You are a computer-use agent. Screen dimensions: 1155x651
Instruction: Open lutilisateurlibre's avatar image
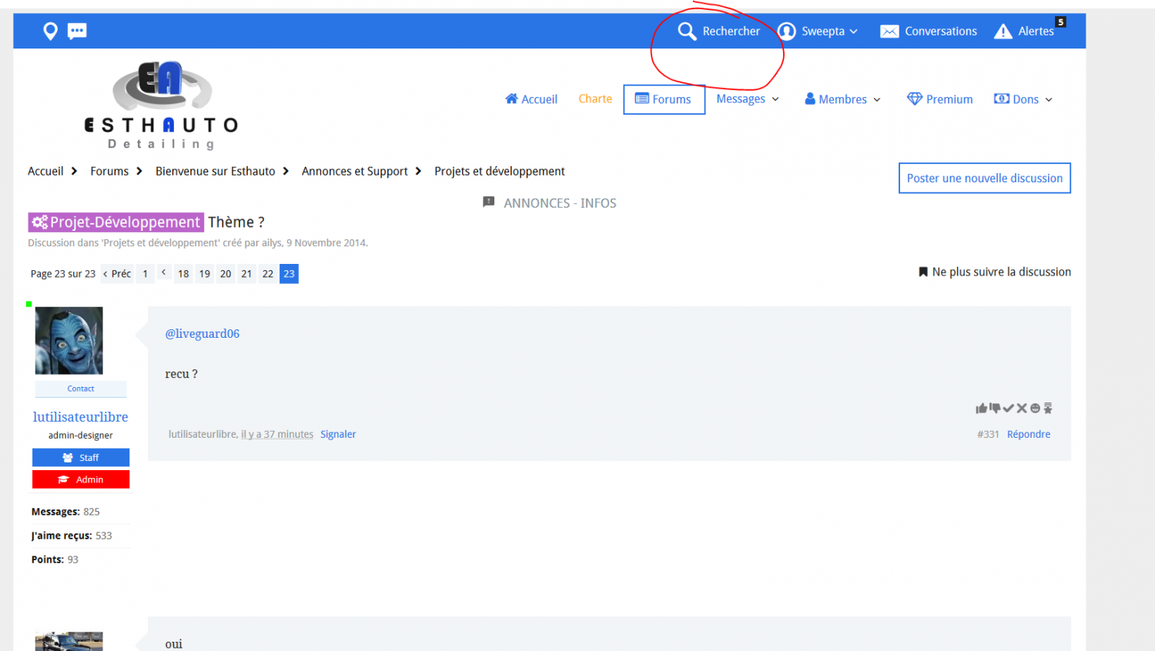[69, 341]
